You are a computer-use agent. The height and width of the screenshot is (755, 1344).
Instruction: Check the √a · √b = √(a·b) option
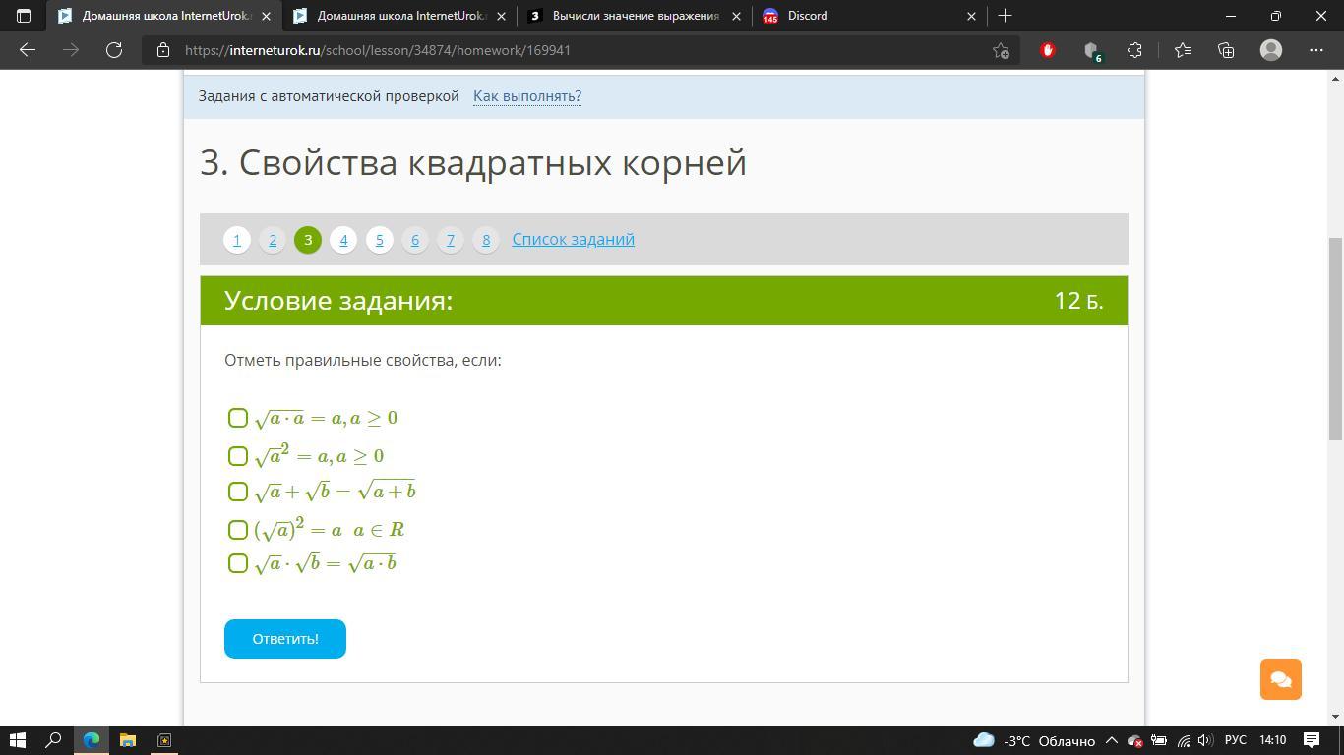click(x=238, y=563)
